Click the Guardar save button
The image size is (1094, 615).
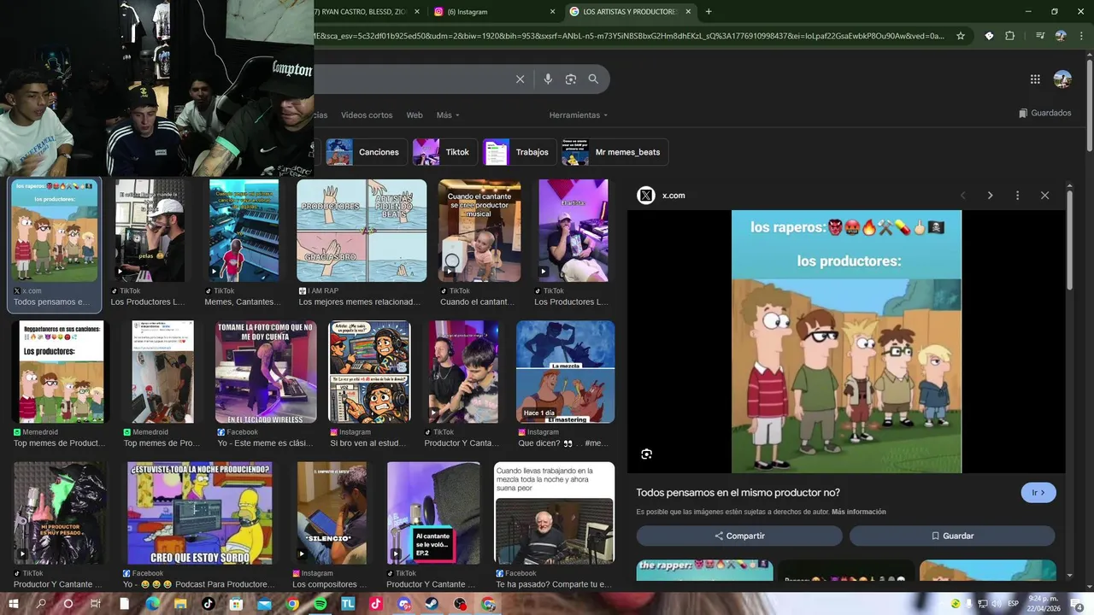coord(952,536)
